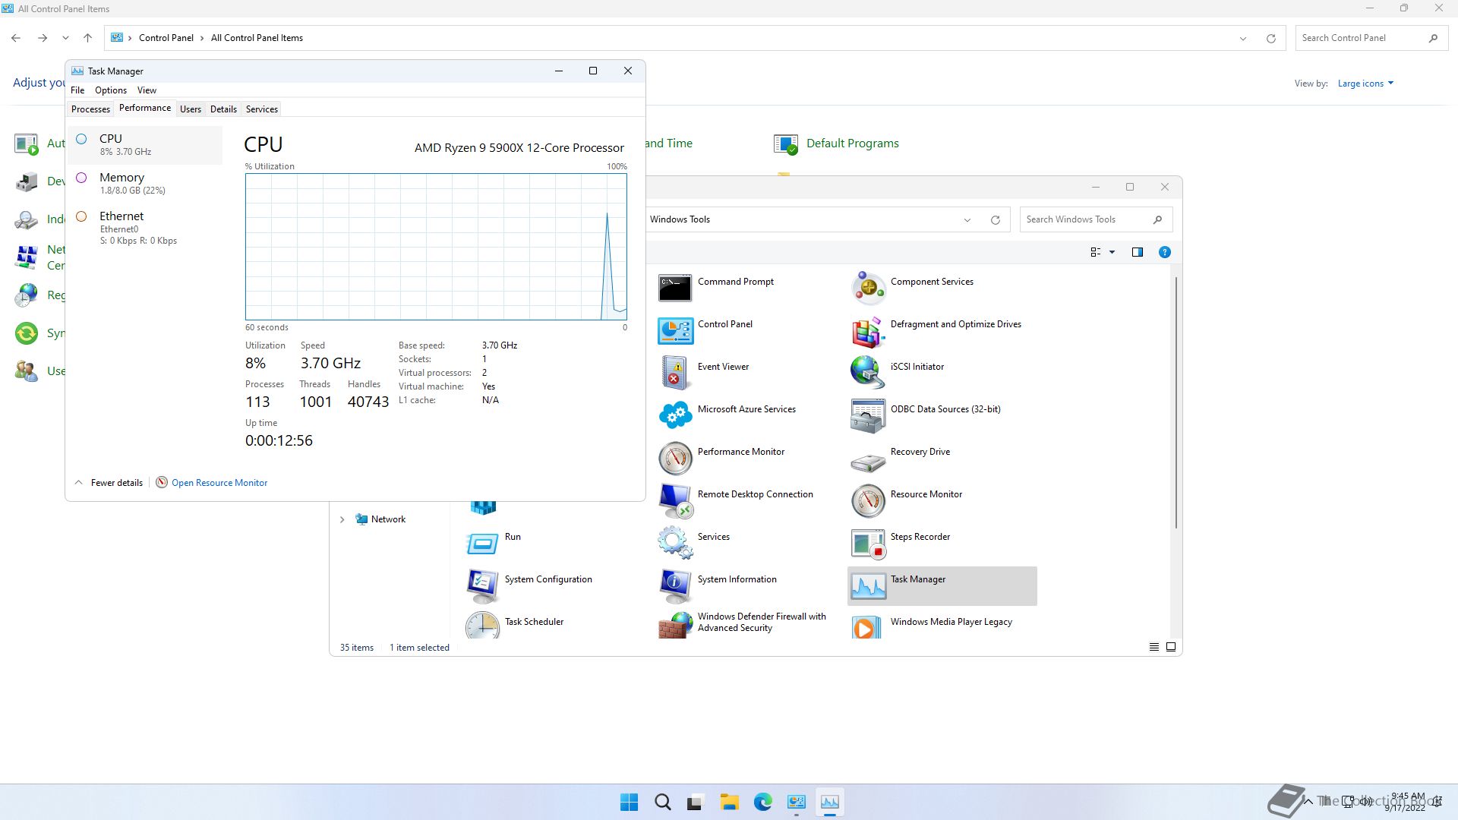This screenshot has width=1458, height=820.
Task: Select Ethernet in Task Manager sidebar
Action: point(145,227)
